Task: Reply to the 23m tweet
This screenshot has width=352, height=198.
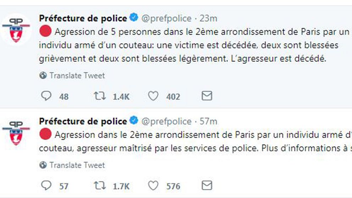Action: click(46, 96)
